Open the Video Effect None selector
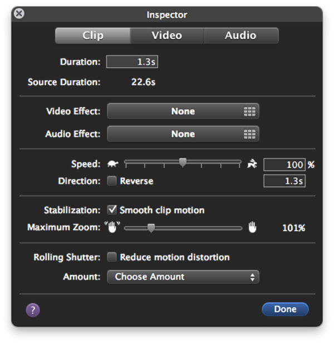This screenshot has height=343, width=334. pyautogui.click(x=183, y=111)
